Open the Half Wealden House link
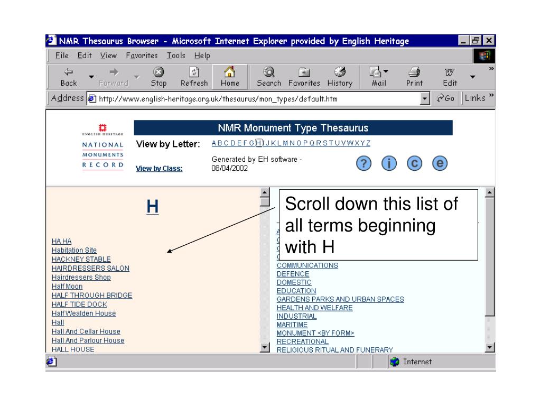Screen dimensions: 541x406 click(84, 313)
